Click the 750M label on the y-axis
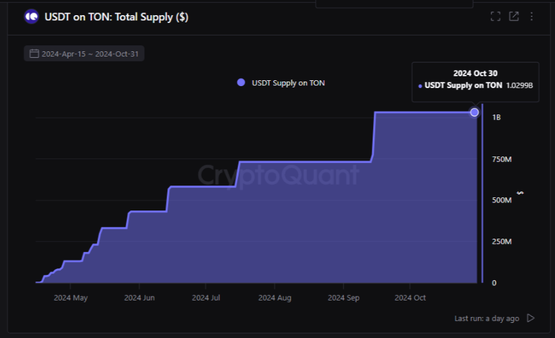 pos(502,159)
